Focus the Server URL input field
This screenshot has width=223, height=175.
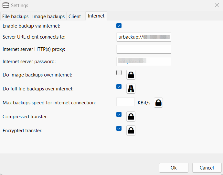144,37
